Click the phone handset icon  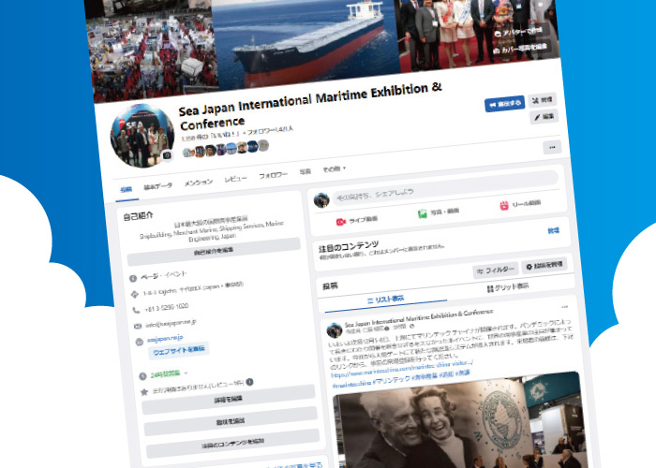[136, 311]
